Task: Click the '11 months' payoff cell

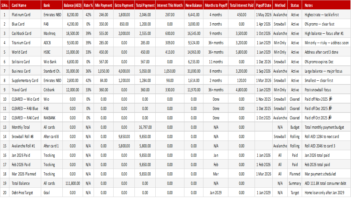Action: [x=216, y=62]
